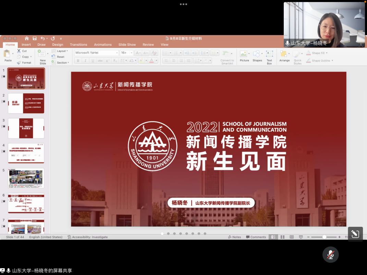This screenshot has height=275, width=367.
Task: Select slide 5 thumbnail with group photo
Action: (x=26, y=178)
